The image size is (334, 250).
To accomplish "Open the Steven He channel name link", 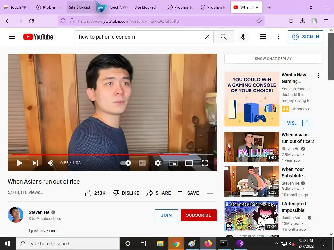I will tap(39, 212).
